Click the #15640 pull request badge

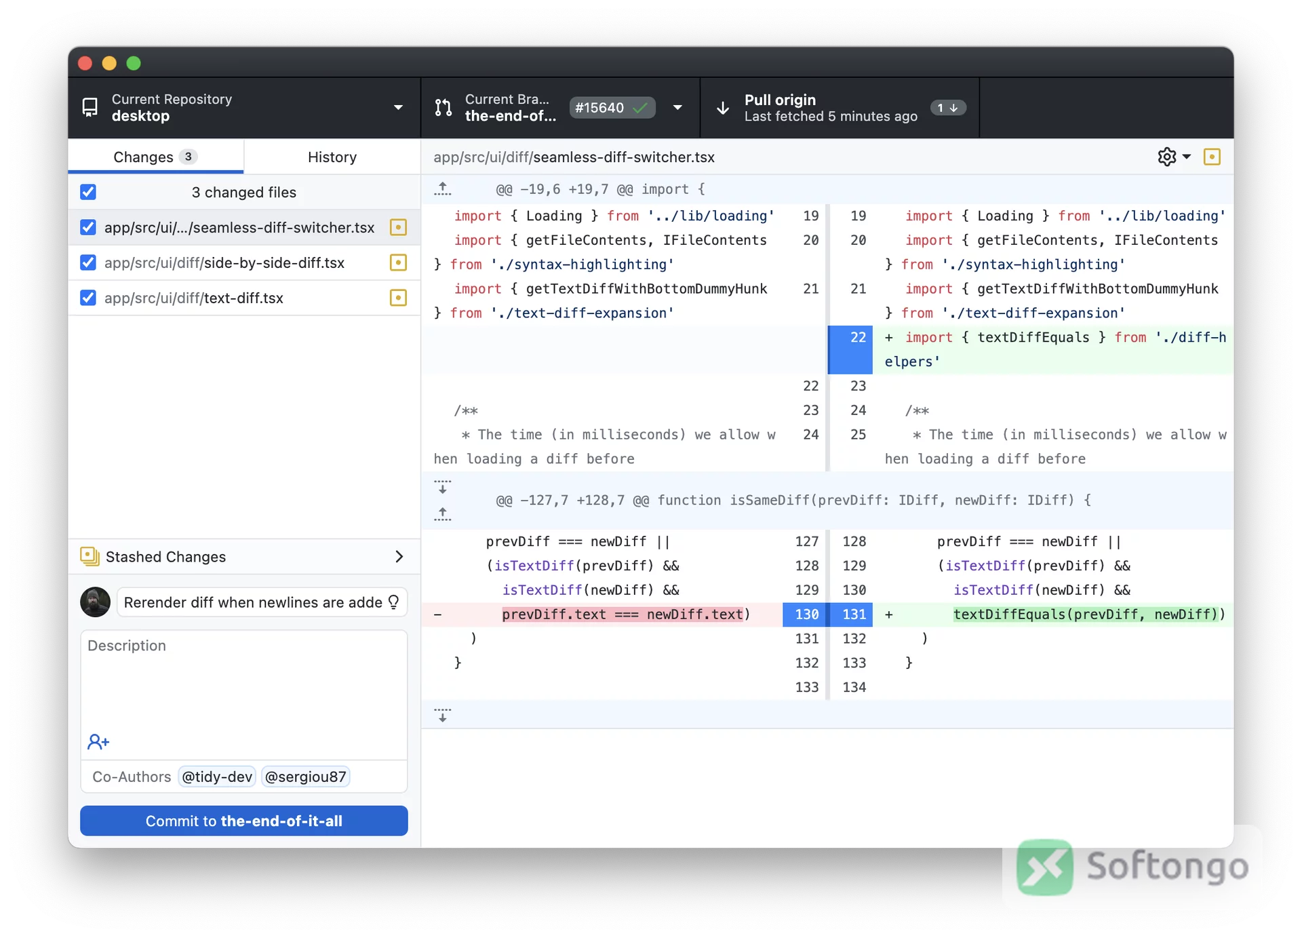[612, 108]
